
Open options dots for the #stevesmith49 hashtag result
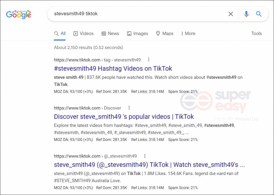click(x=149, y=60)
